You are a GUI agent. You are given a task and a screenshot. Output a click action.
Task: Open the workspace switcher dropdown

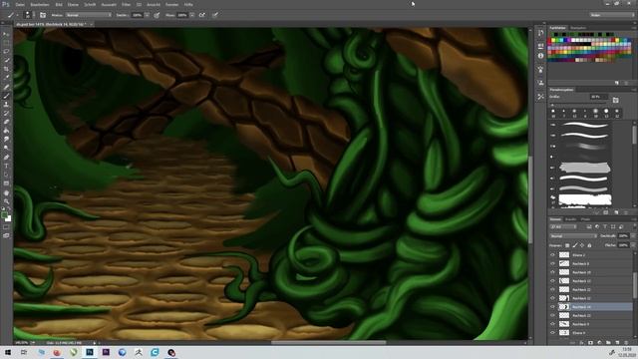(612, 15)
